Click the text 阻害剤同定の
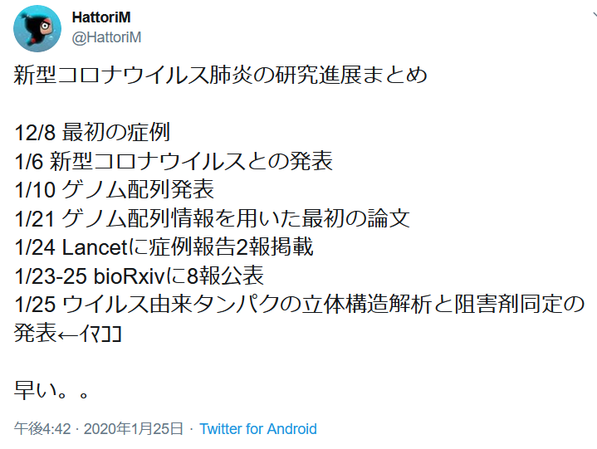The width and height of the screenshot is (597, 449). click(x=519, y=305)
